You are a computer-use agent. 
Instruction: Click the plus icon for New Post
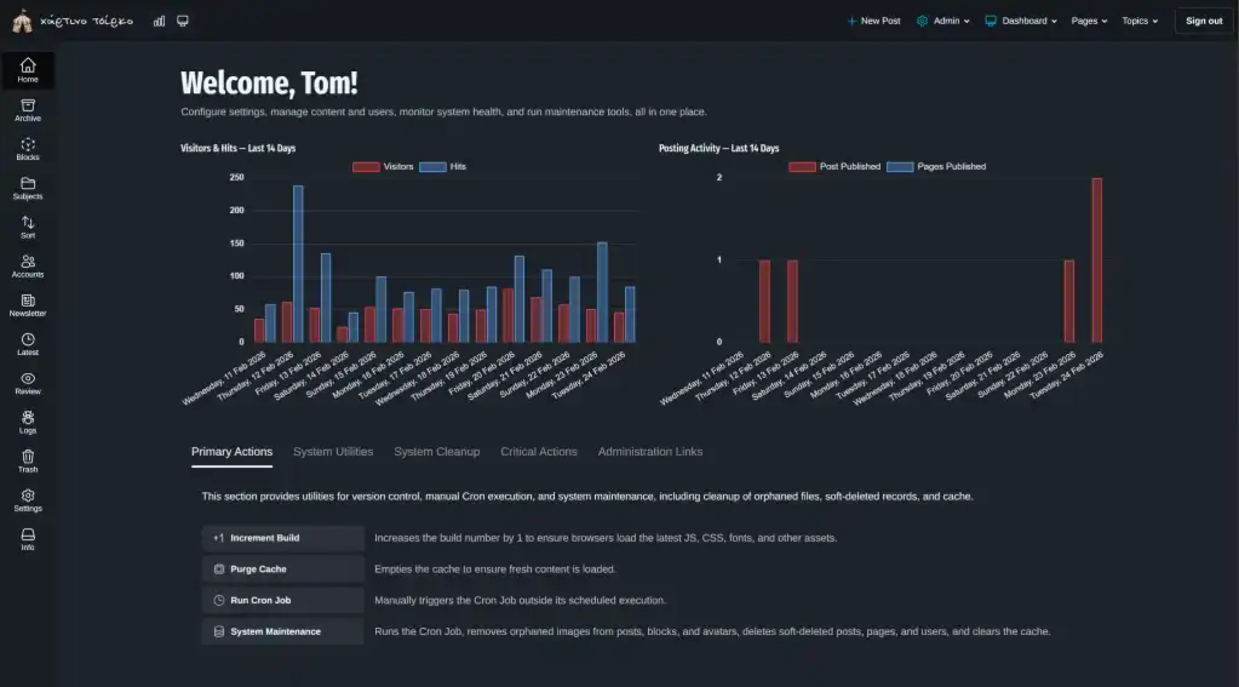852,21
